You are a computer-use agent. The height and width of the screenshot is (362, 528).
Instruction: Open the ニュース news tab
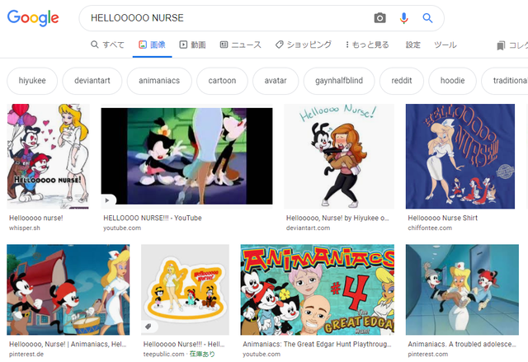240,45
